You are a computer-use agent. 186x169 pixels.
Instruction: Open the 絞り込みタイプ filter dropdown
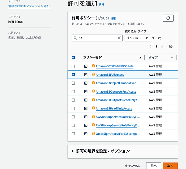(137, 38)
